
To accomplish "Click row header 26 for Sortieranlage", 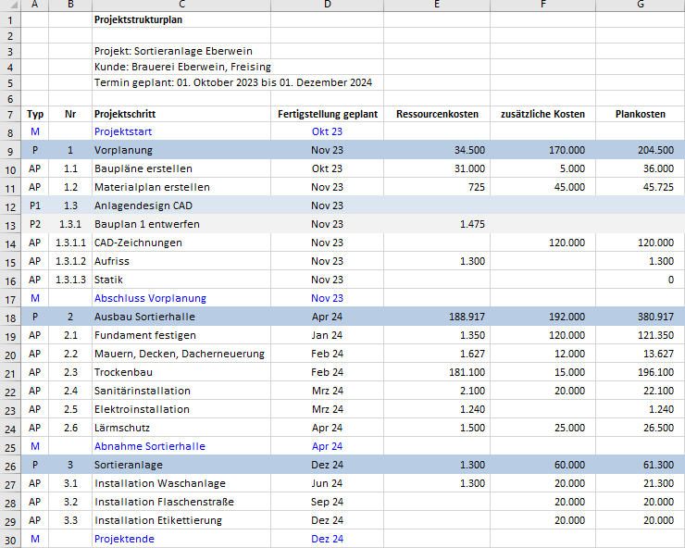I will (10, 465).
